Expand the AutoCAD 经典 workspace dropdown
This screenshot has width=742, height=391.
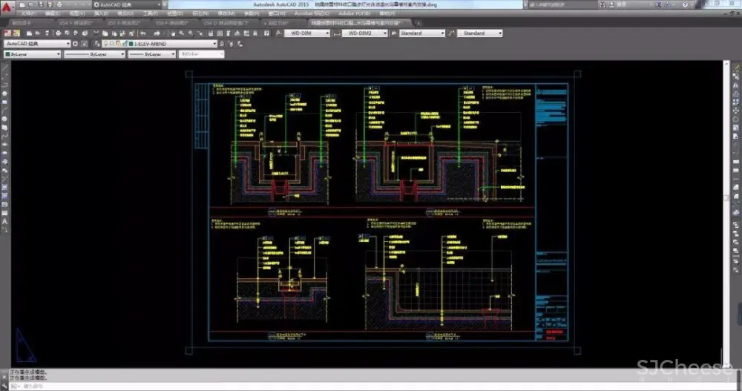67,44
